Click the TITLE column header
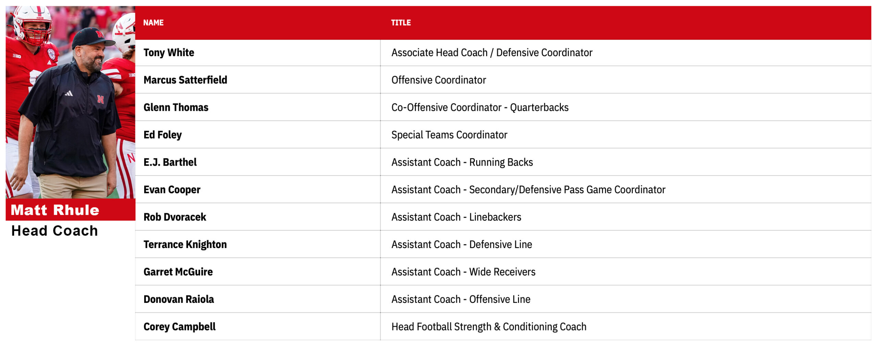877x348 pixels. tap(401, 23)
